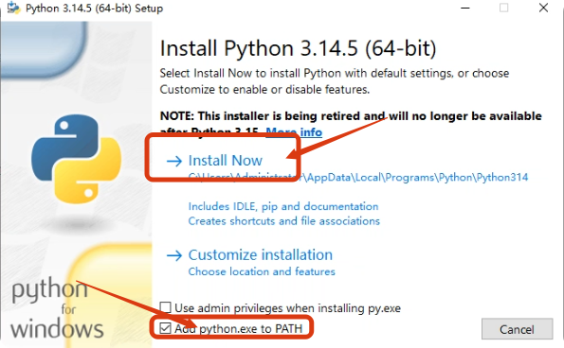This screenshot has height=348, width=564.
Task: Uncheck the 'Add python.exe to PATH' checkbox
Action: [x=166, y=328]
